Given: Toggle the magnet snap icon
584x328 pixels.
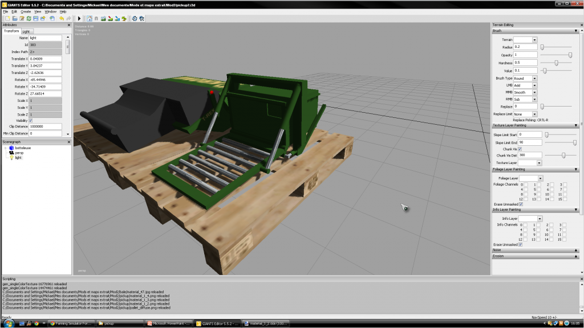Looking at the screenshot, I should 96,18.
